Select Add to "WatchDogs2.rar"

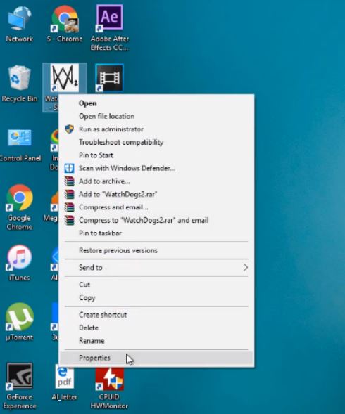[x=156, y=194]
